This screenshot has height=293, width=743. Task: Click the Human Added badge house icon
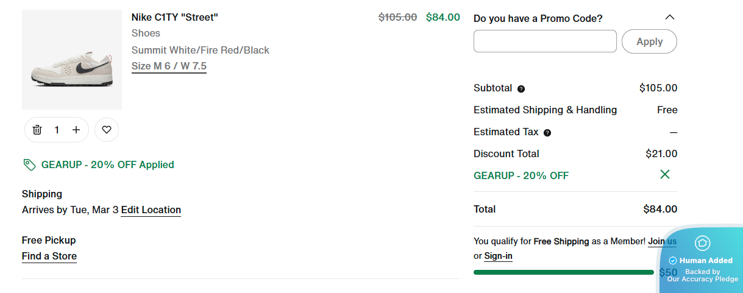coord(703,243)
